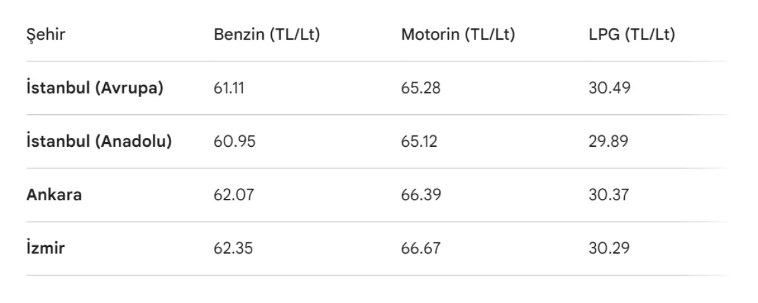Select İzmir's benzin price 62.35
This screenshot has height=303, width=758.
[x=233, y=248]
